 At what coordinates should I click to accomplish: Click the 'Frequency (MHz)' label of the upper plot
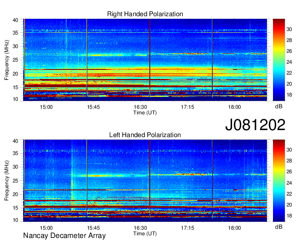(x=7, y=60)
